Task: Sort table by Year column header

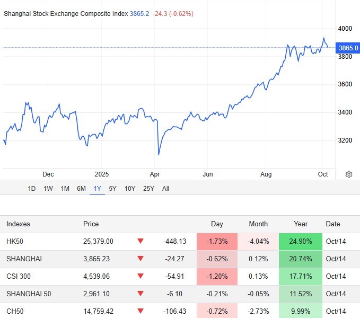Action: pos(300,224)
